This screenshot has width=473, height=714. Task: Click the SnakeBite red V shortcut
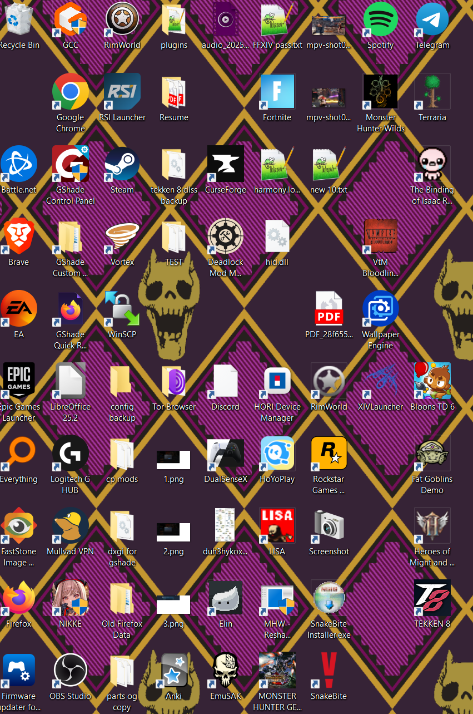tap(329, 671)
